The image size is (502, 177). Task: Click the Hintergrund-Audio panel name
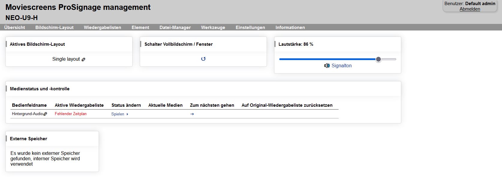pos(27,114)
